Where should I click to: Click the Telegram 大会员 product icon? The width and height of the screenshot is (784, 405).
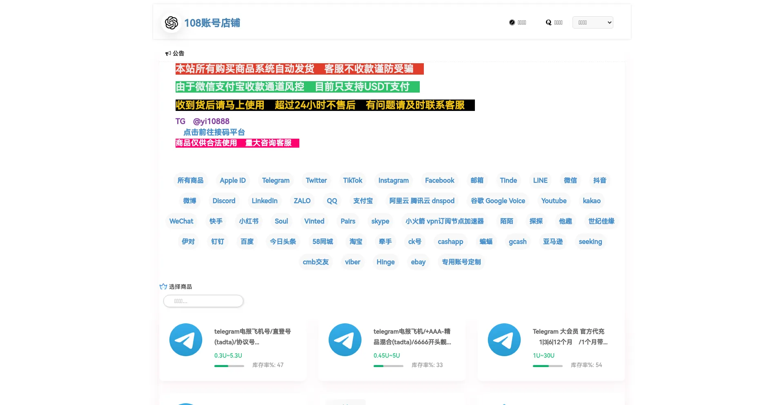(504, 340)
